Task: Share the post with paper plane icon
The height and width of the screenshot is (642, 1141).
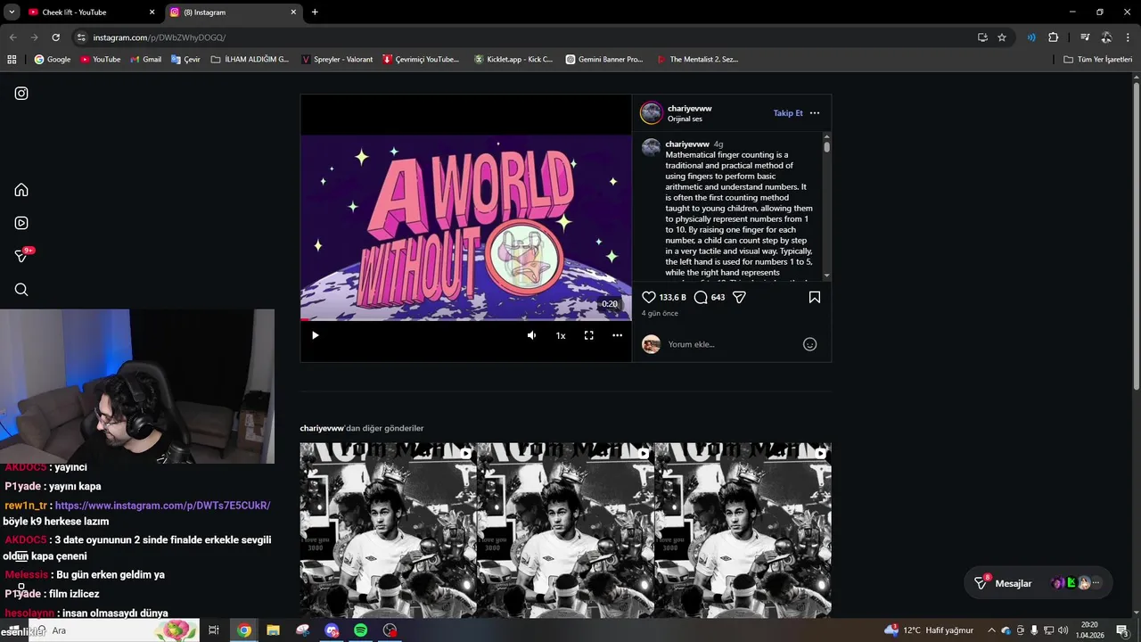Action: [739, 297]
